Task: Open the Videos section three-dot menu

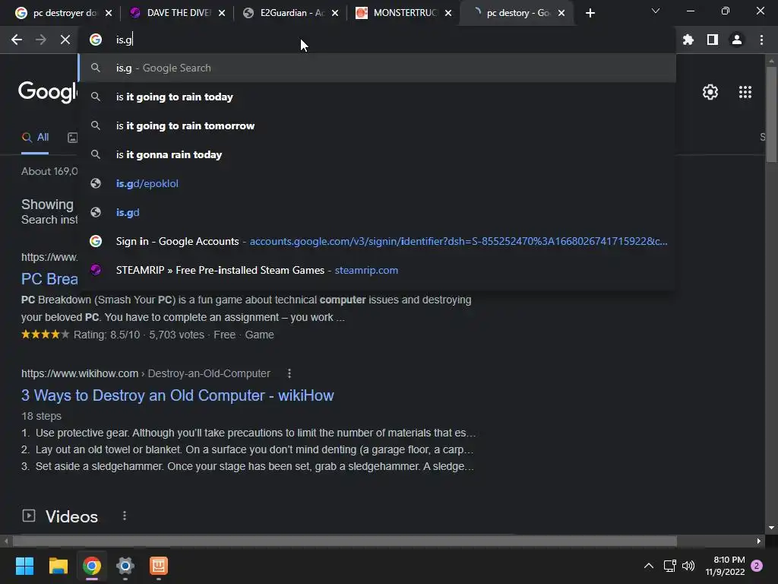Action: pyautogui.click(x=125, y=516)
